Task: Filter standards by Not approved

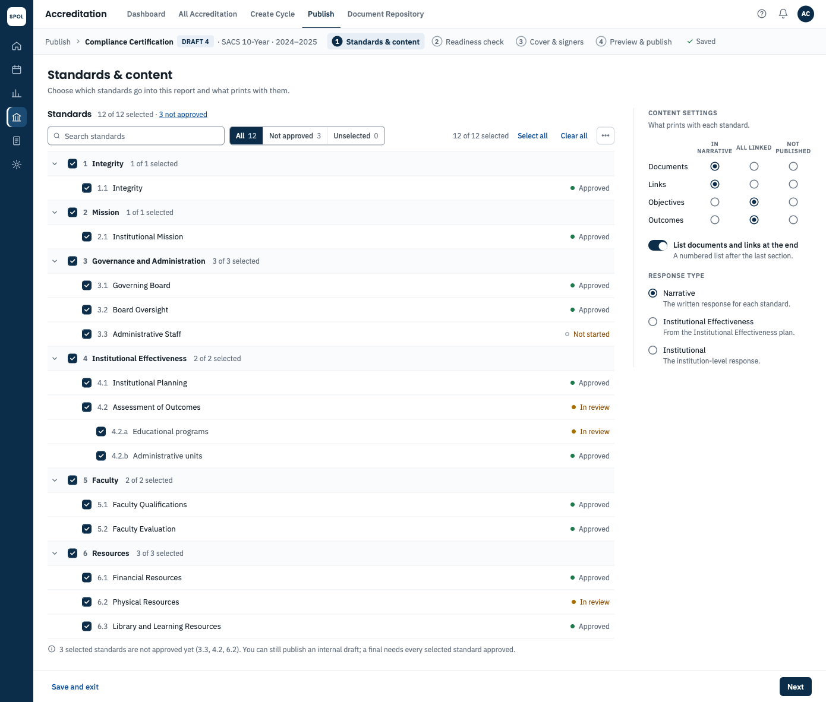Action: 295,136
